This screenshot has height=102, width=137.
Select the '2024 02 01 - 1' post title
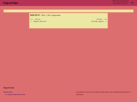tap(36, 15)
